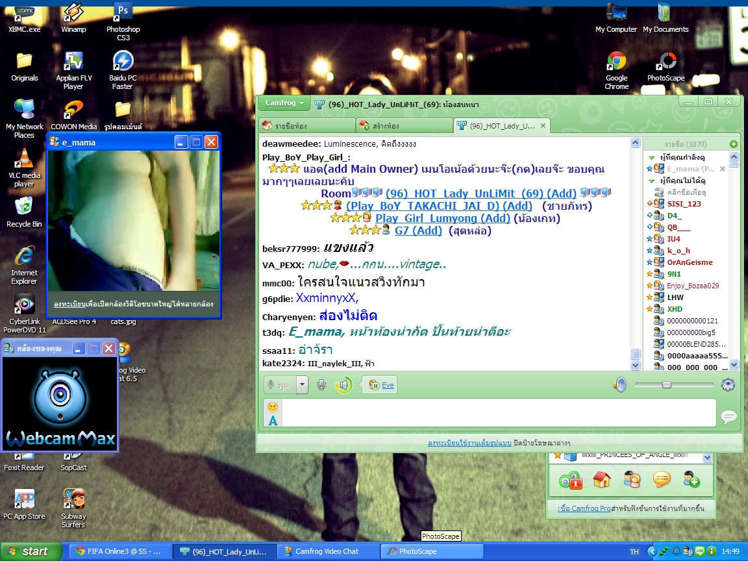Click the buy Camfrog Pro link (ซื้อ Camfrog Pro)

[584, 508]
